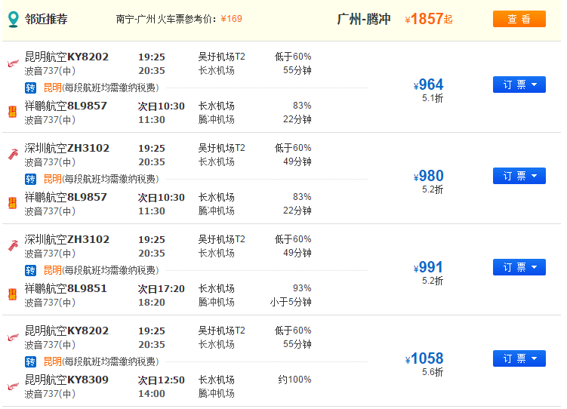The height and width of the screenshot is (409, 567).
Task: Click the orange 昆明 transfer city in the ¥1058 itinerary
Action: click(52, 361)
